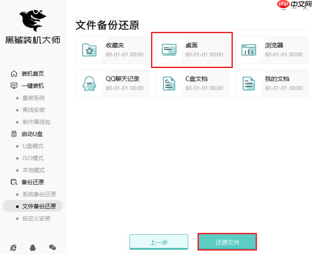Click the timestamp under 我的文档

point(284,88)
